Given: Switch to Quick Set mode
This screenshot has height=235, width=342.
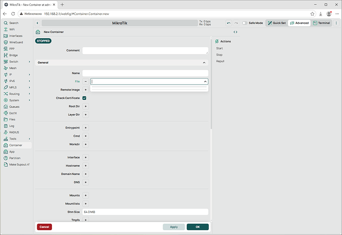Looking at the screenshot, I should [x=277, y=23].
